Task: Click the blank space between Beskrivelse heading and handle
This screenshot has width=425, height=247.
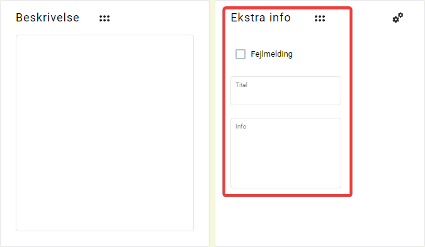Action: click(89, 18)
